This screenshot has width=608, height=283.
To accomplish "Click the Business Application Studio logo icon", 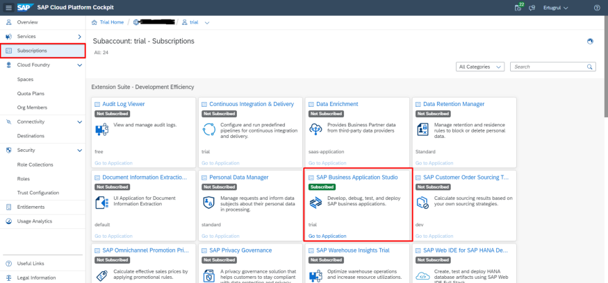I will 315,202.
